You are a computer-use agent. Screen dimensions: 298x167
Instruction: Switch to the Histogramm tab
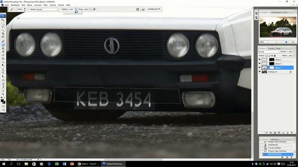pyautogui.click(x=277, y=12)
